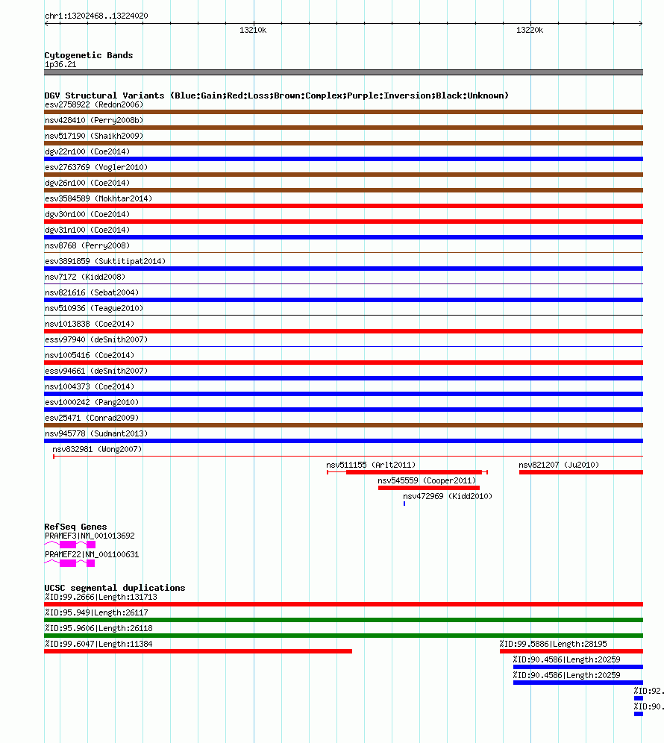664x743 pixels.
Task: Click the 13210k ruler tick label
Action: [x=253, y=30]
